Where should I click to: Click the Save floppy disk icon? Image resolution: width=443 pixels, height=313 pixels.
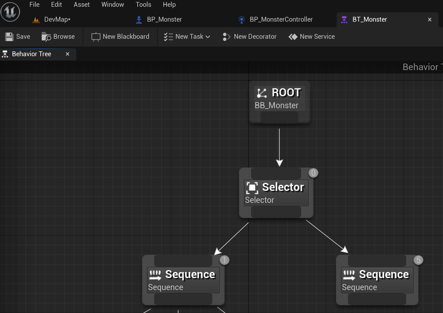tap(9, 37)
